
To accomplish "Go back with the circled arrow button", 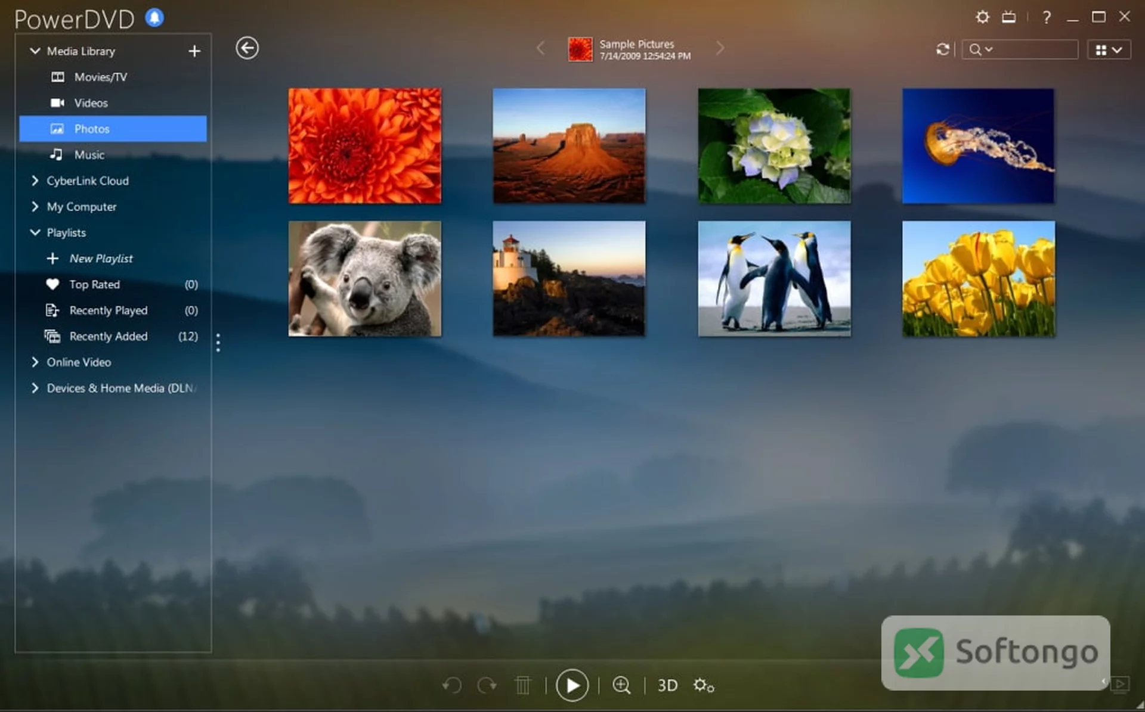I will [247, 48].
